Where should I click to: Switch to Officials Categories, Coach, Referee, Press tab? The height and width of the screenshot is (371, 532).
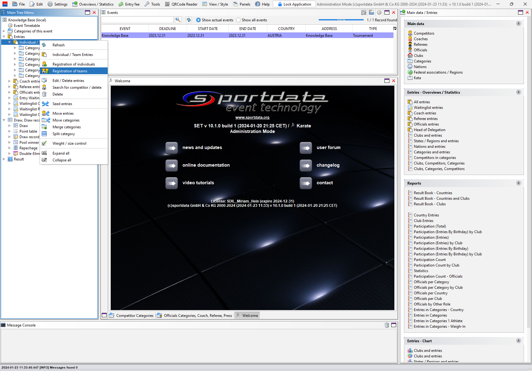[x=195, y=316]
